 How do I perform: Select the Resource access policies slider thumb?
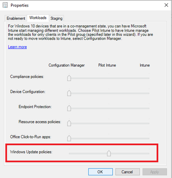tap(69, 123)
